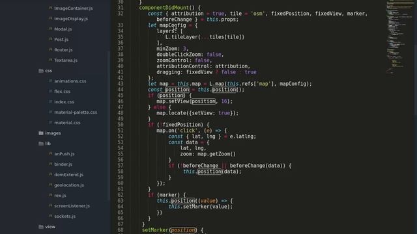Click line number 33 in gutter

pos(121,25)
